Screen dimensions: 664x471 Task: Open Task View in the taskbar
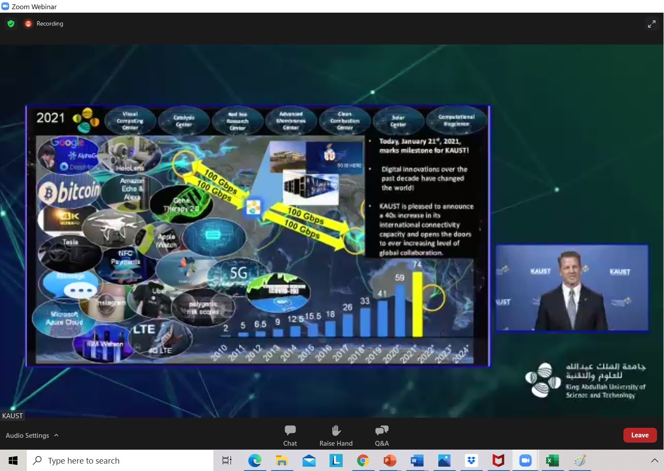(227, 461)
